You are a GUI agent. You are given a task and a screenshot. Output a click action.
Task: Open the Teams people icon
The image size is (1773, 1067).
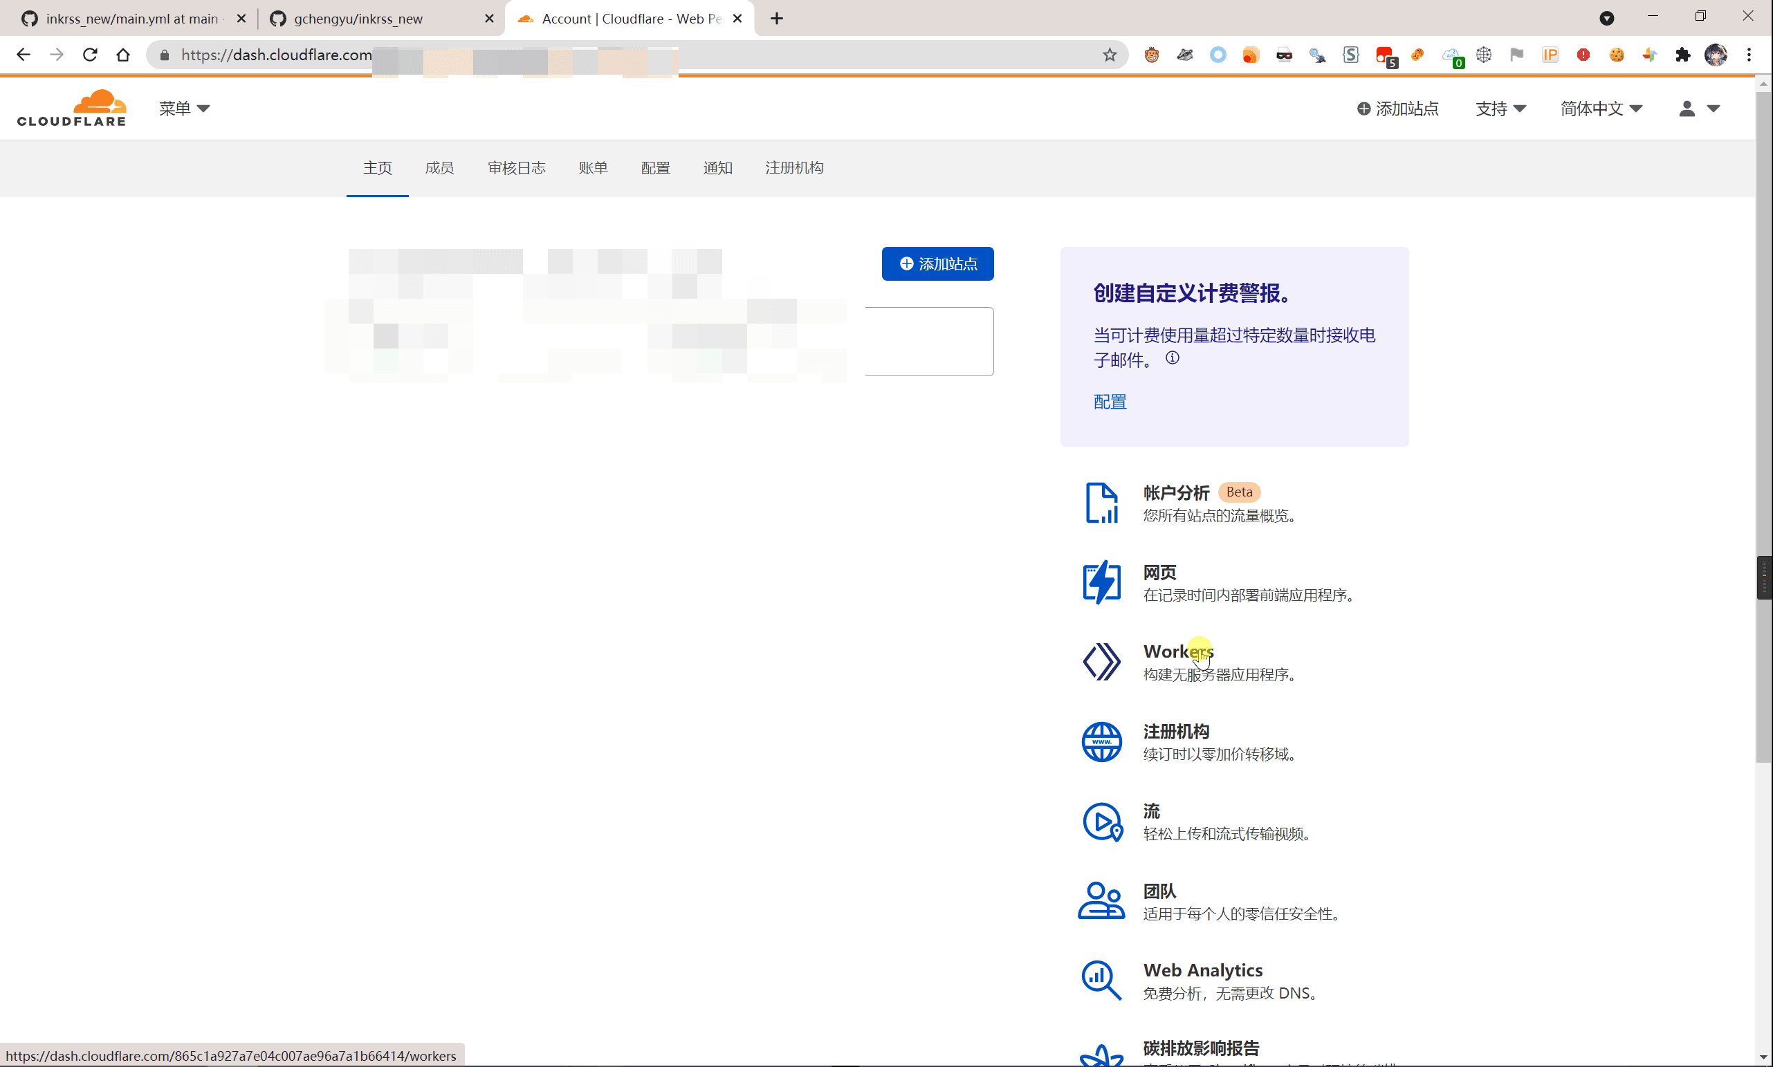[1101, 901]
